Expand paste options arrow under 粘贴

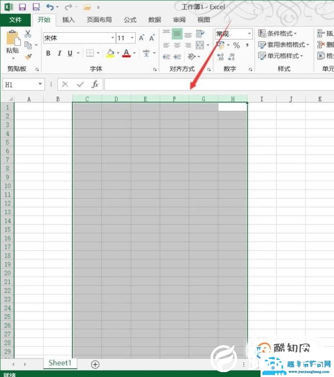(x=13, y=58)
